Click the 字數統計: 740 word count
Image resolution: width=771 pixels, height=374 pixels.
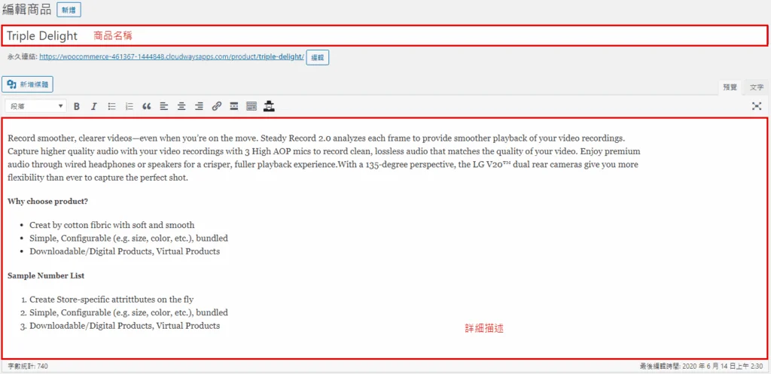[28, 366]
